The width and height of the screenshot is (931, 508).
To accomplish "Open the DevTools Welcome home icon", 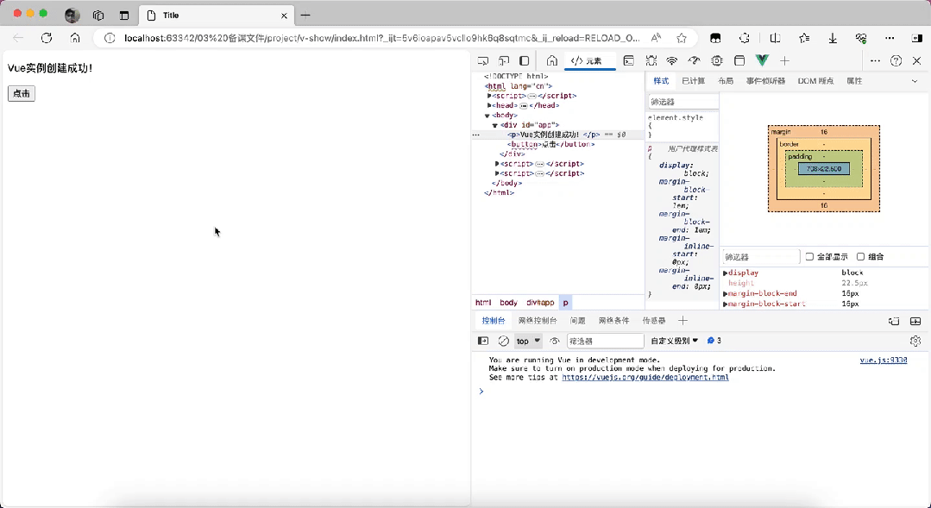I will [x=551, y=60].
